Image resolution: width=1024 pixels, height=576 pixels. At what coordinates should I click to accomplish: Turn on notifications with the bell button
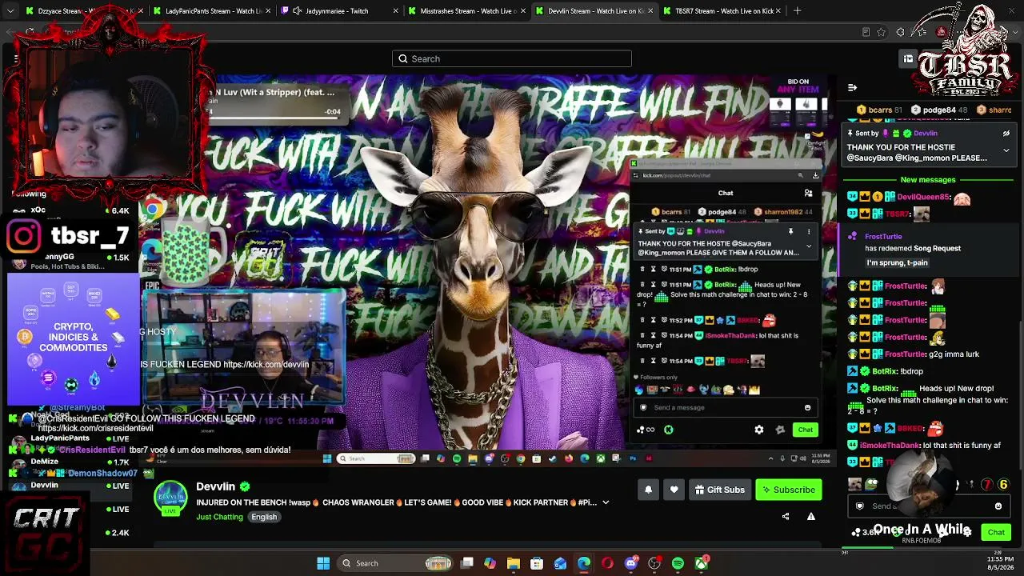tap(649, 490)
